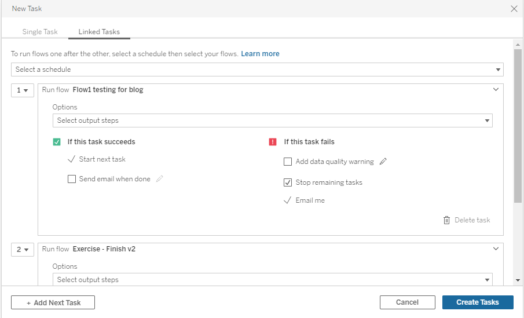
Task: Click the checkmark beside Email me
Action: [x=288, y=200]
